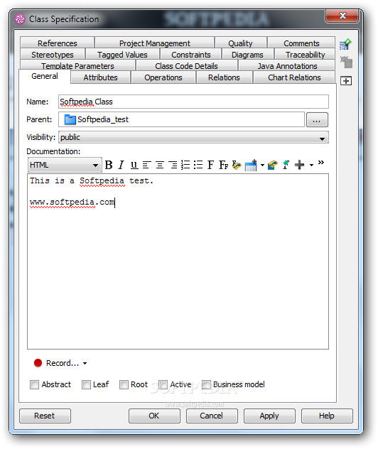Click the insert table icon
This screenshot has width=378, height=449.
click(x=251, y=166)
